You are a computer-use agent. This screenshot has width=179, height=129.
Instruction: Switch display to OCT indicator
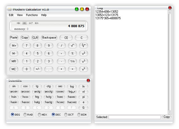31,23
